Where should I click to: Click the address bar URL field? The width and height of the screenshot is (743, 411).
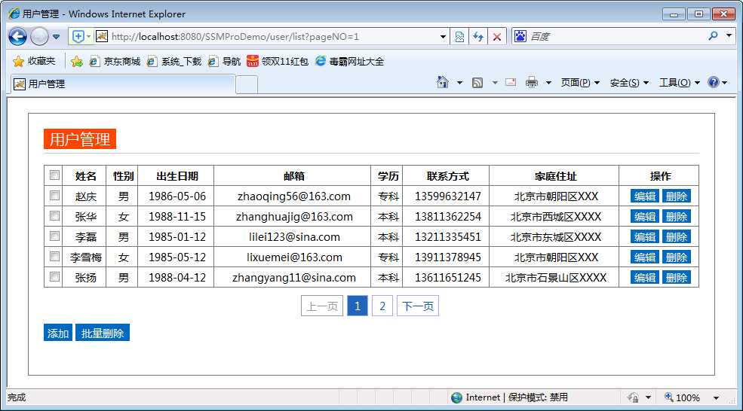click(x=272, y=36)
